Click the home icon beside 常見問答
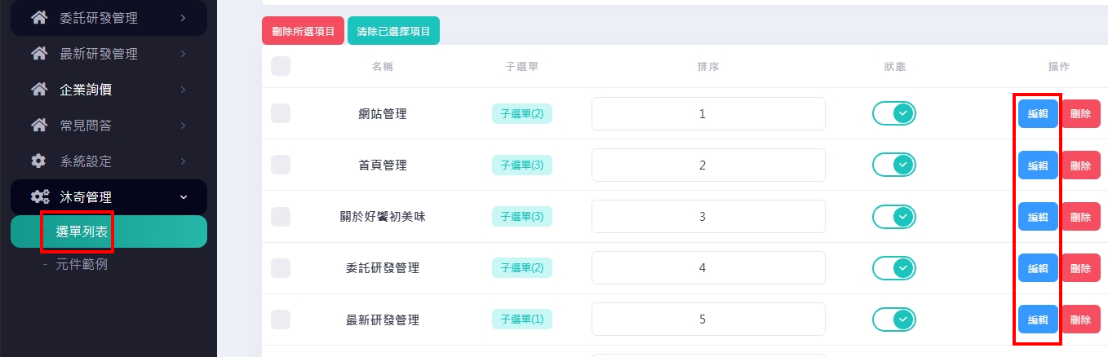The width and height of the screenshot is (1108, 357). [x=38, y=126]
